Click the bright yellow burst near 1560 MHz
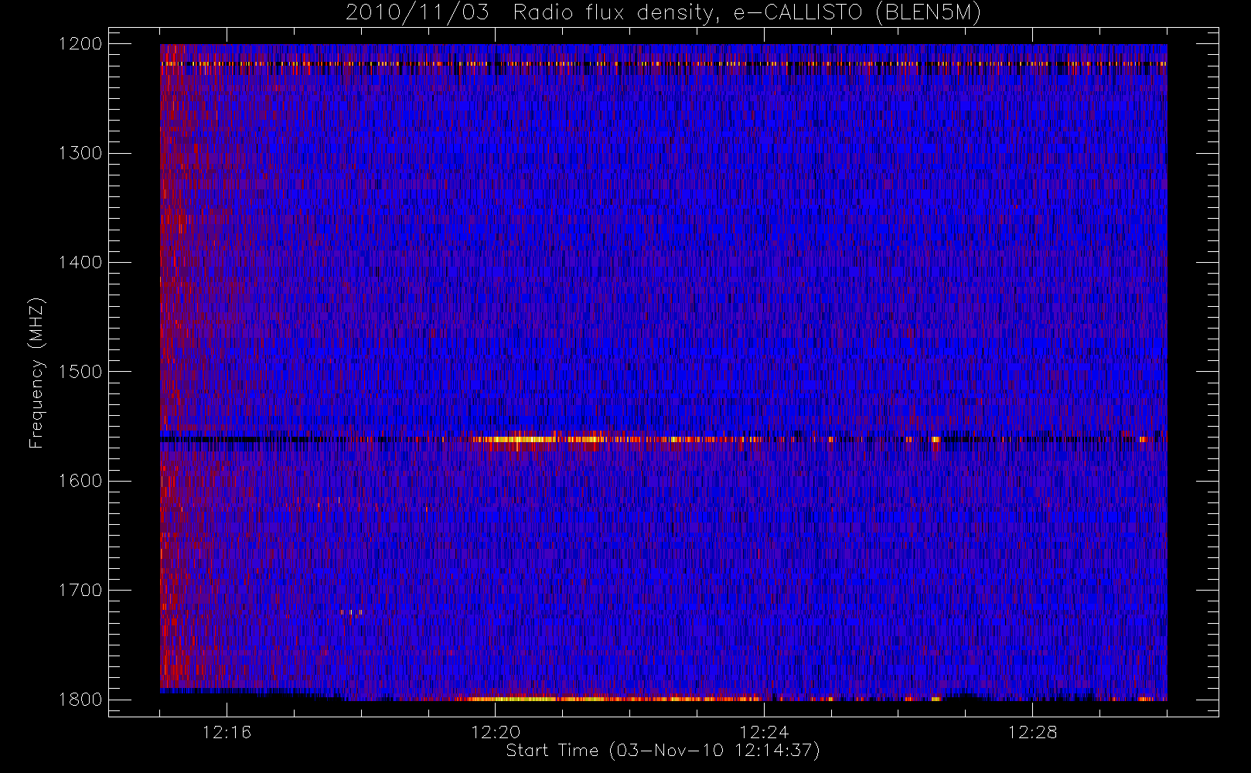Image resolution: width=1251 pixels, height=773 pixels. 538,439
